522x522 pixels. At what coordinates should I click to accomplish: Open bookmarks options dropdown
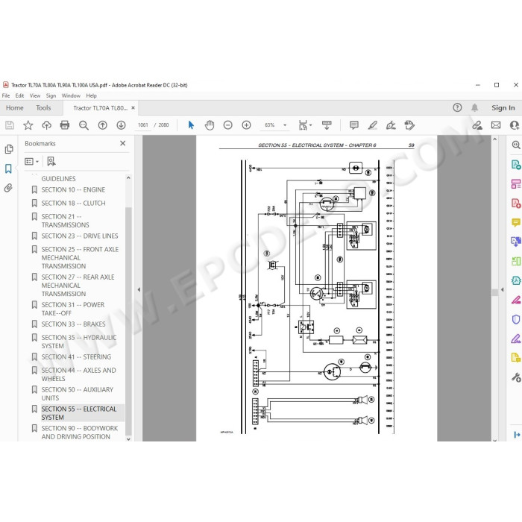pos(31,162)
